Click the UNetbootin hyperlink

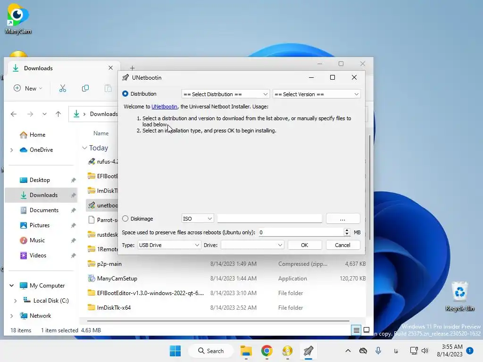[x=164, y=107]
